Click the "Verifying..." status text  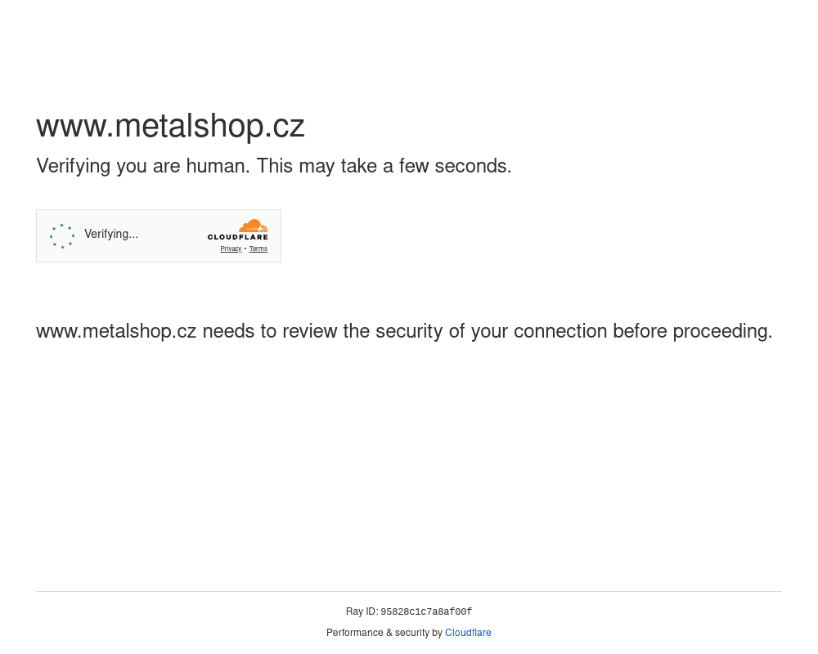tap(111, 235)
